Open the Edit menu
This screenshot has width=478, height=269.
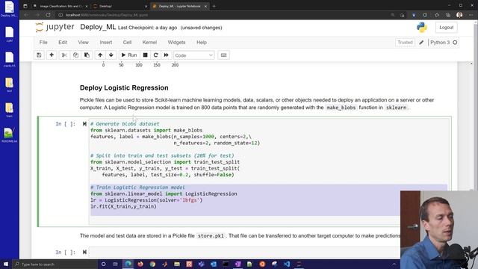pyautogui.click(x=63, y=43)
